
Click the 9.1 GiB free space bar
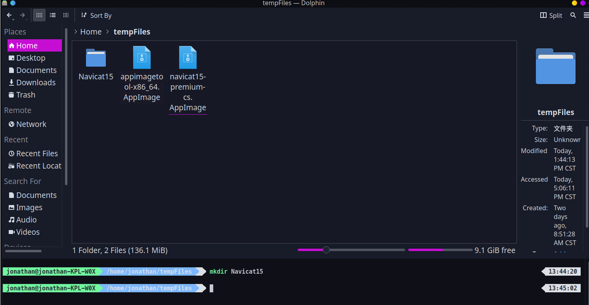coord(440,250)
